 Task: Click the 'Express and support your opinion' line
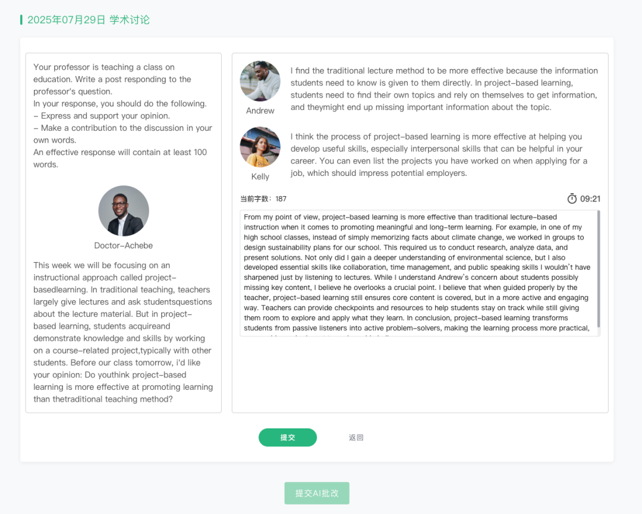click(102, 116)
